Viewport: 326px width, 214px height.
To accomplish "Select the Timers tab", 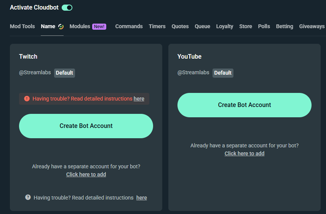I will 157,26.
